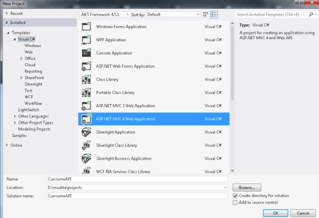
Task: Click the Portable Class Library icon
Action: [x=86, y=93]
